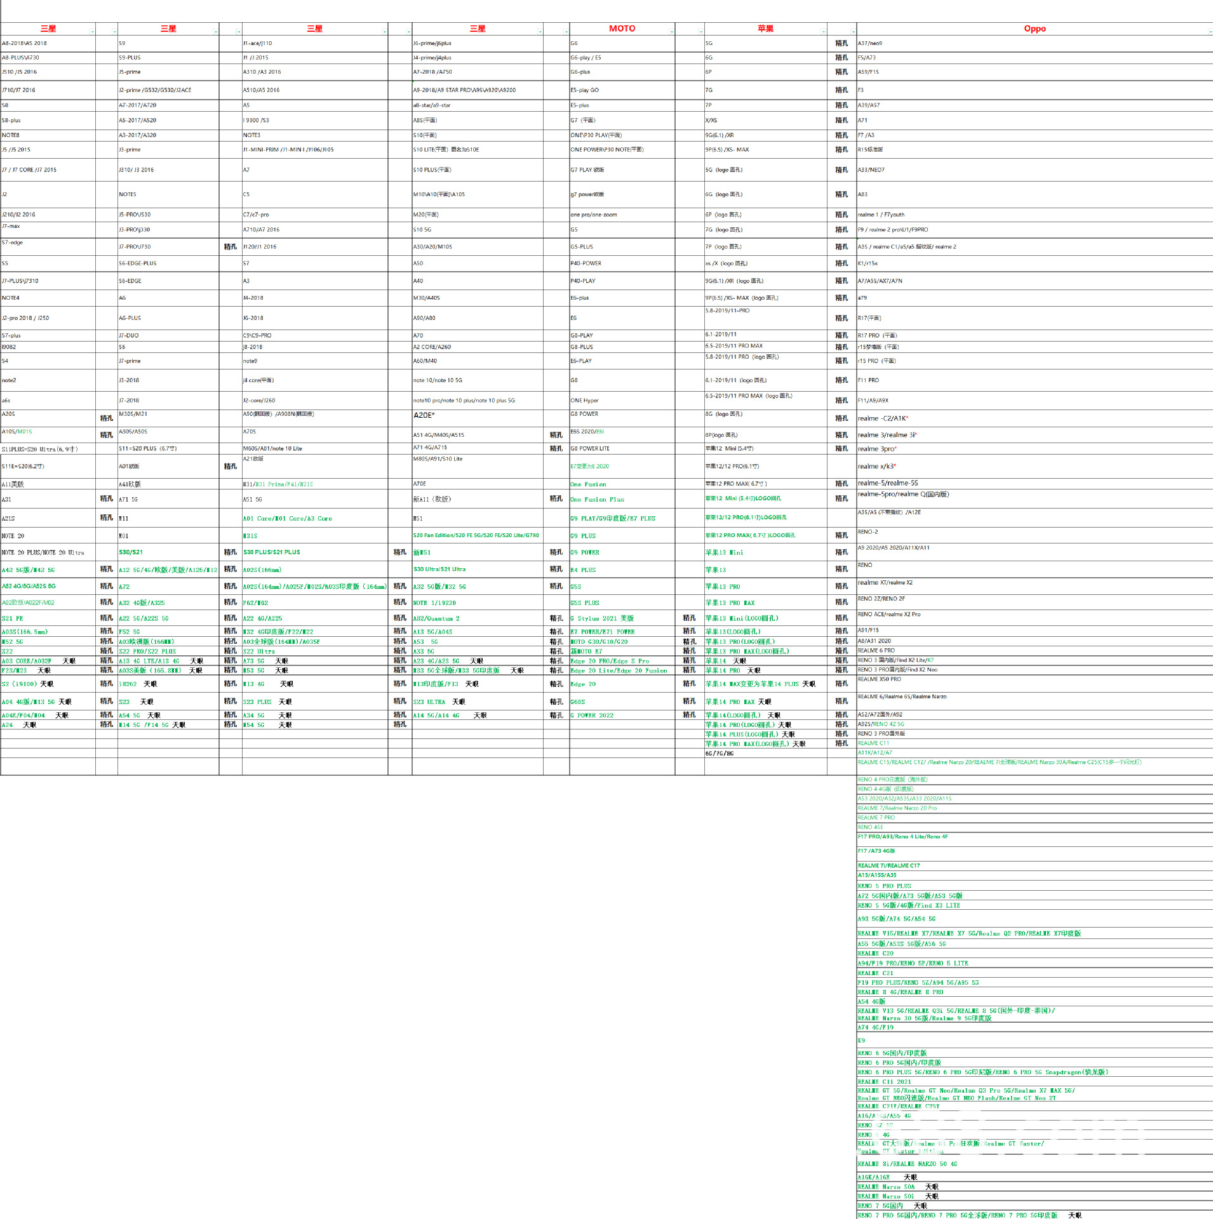Click the REALME X50 PRO cell

point(1035,684)
